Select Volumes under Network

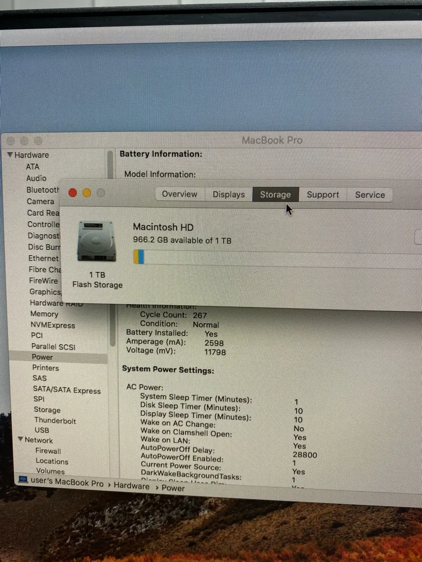pyautogui.click(x=51, y=471)
